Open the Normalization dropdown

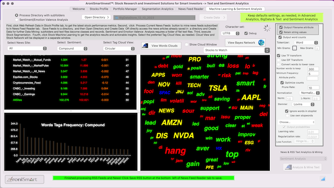[309, 93]
